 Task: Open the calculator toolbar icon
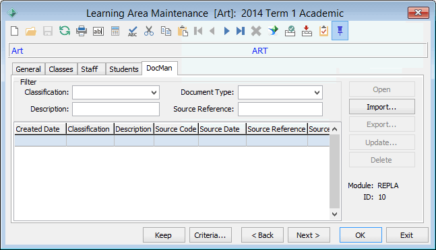click(x=115, y=31)
